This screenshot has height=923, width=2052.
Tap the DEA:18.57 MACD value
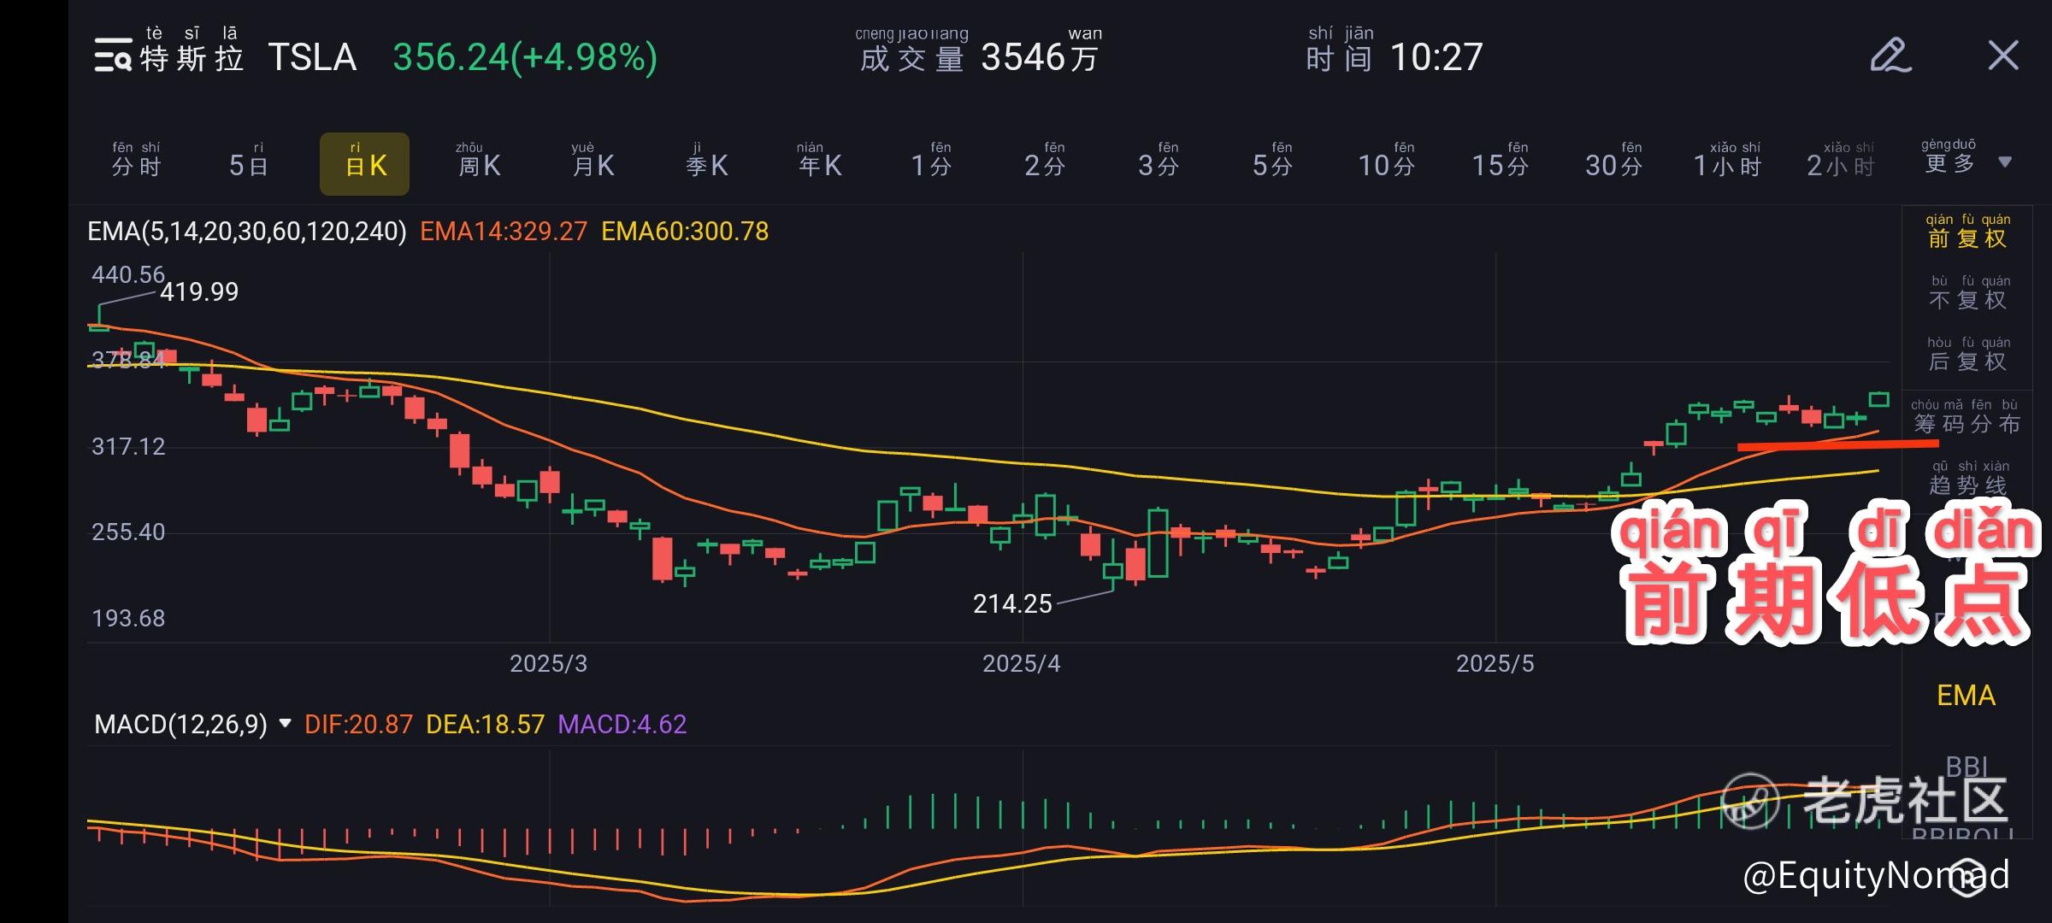(x=485, y=725)
